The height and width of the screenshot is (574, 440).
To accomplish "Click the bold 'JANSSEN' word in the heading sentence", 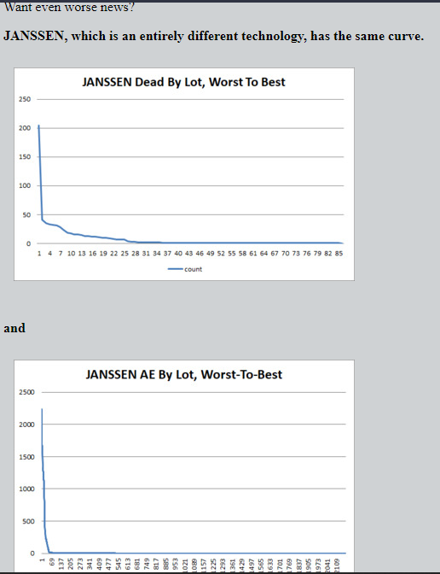I will (33, 36).
